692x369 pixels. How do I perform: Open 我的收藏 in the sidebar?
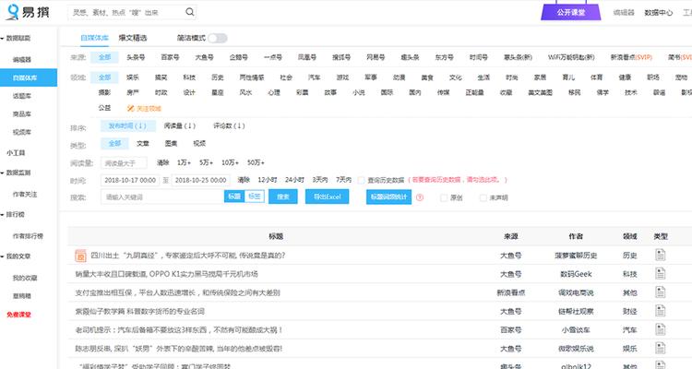pos(25,278)
